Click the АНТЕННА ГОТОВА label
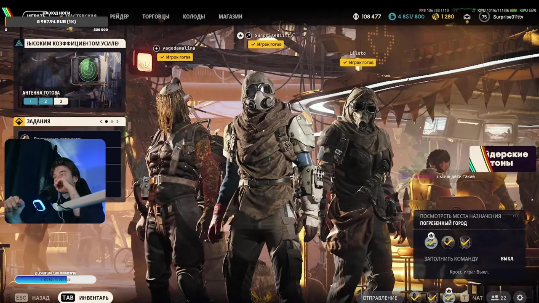 tap(41, 93)
